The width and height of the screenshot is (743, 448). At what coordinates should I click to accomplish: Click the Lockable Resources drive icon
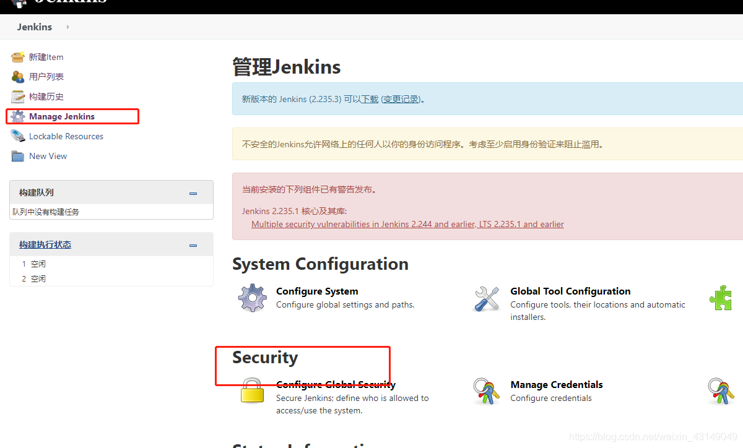[17, 136]
